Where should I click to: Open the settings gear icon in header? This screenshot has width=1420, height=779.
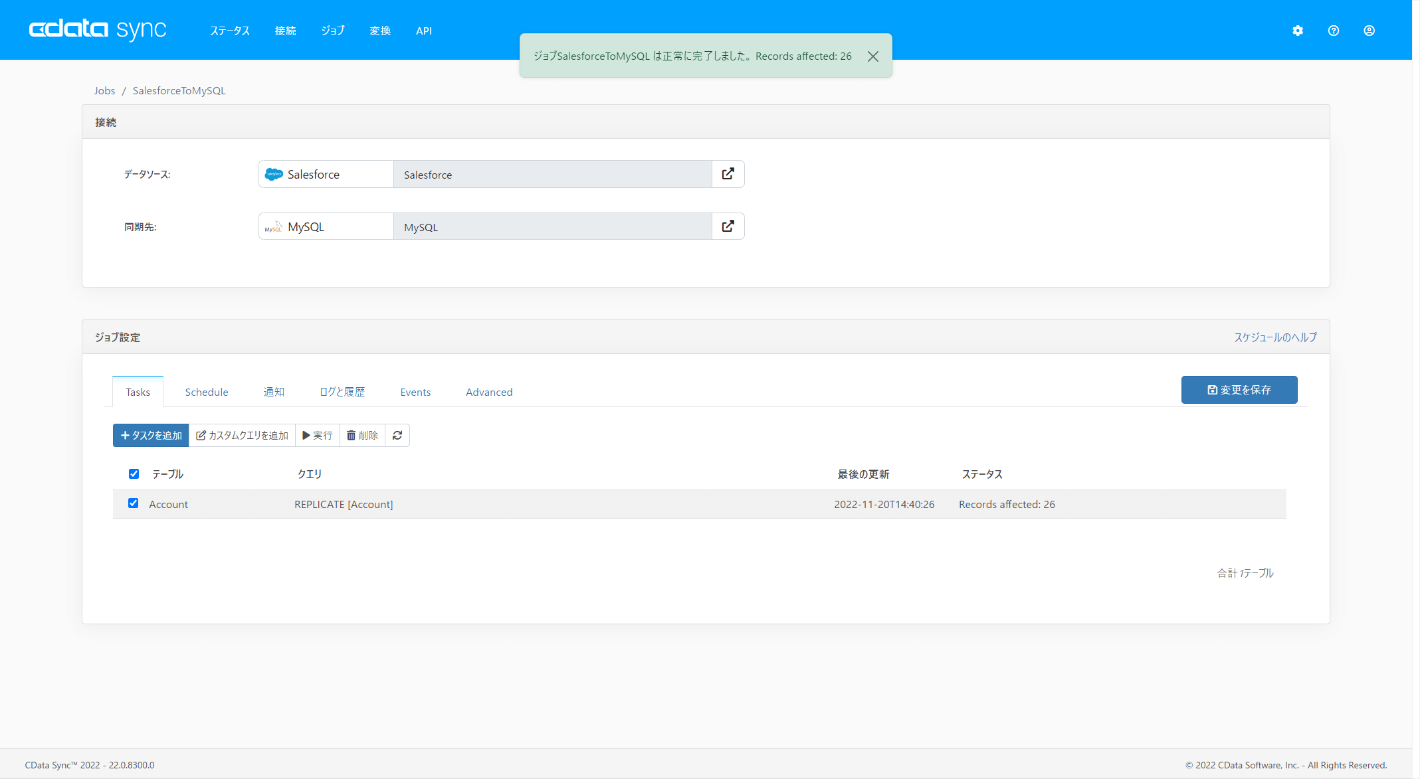[x=1298, y=31]
